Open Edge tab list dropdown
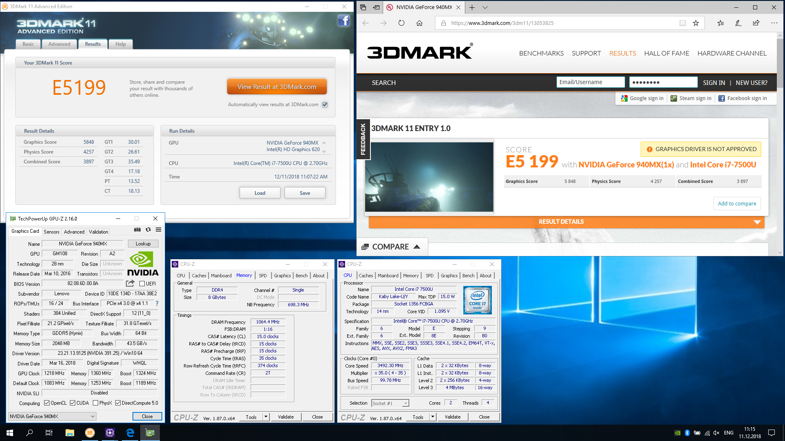 pos(485,7)
